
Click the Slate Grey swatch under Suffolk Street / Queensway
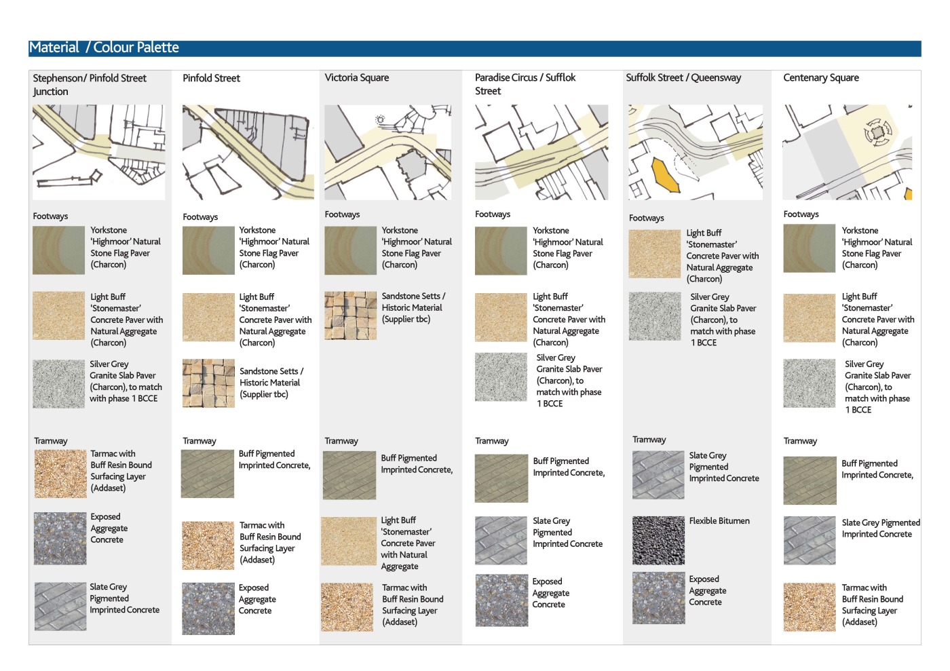pyautogui.click(x=658, y=475)
